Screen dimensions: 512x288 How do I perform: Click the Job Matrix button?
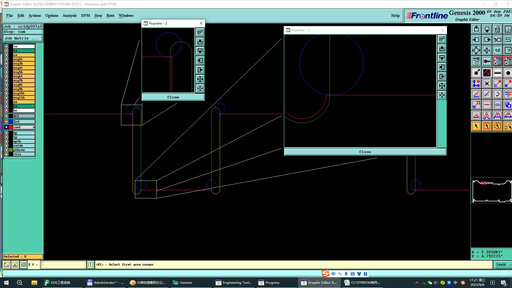point(23,38)
